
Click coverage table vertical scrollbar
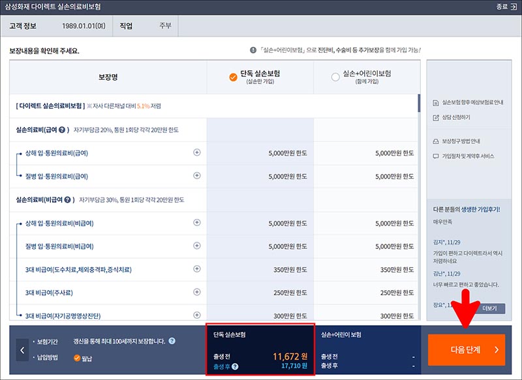point(419,103)
